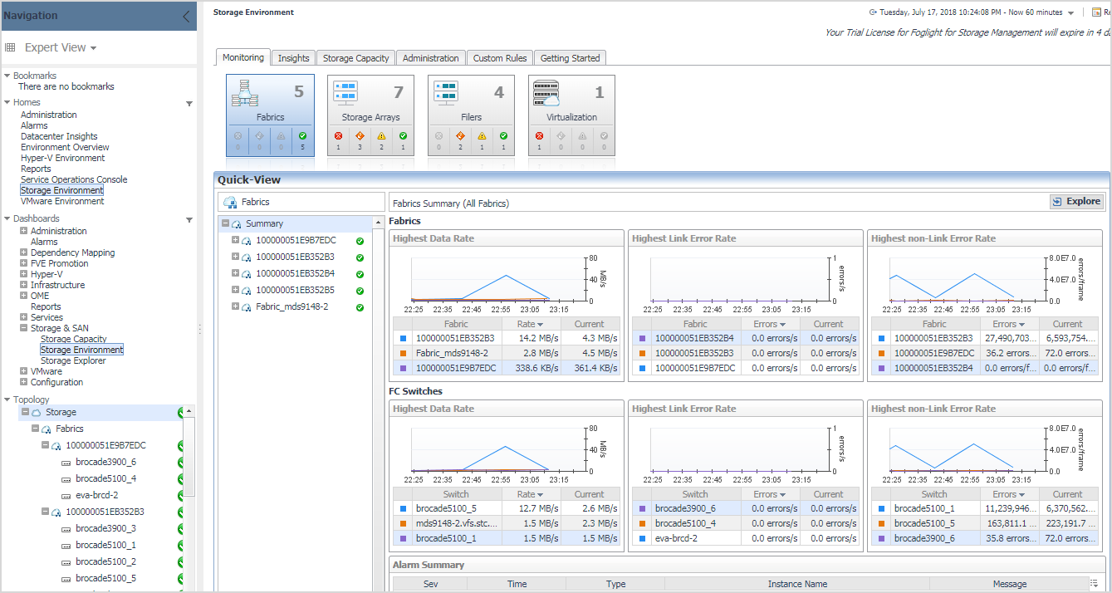Click the Alarm Summary column settings icon

click(1094, 584)
